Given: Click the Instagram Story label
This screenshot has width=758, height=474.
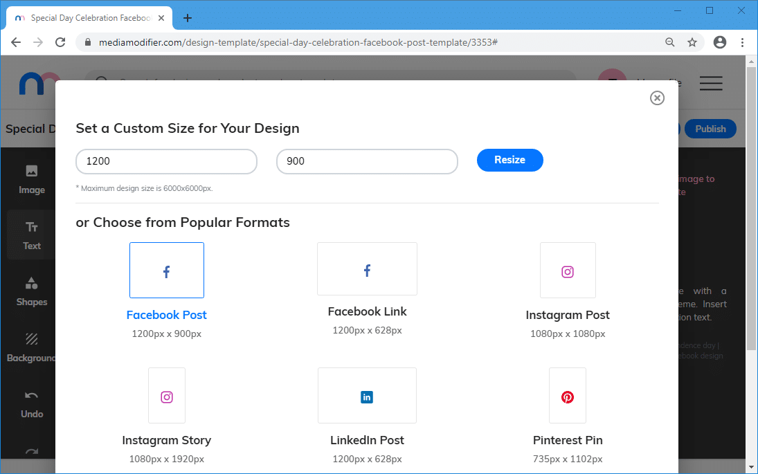Looking at the screenshot, I should (167, 440).
